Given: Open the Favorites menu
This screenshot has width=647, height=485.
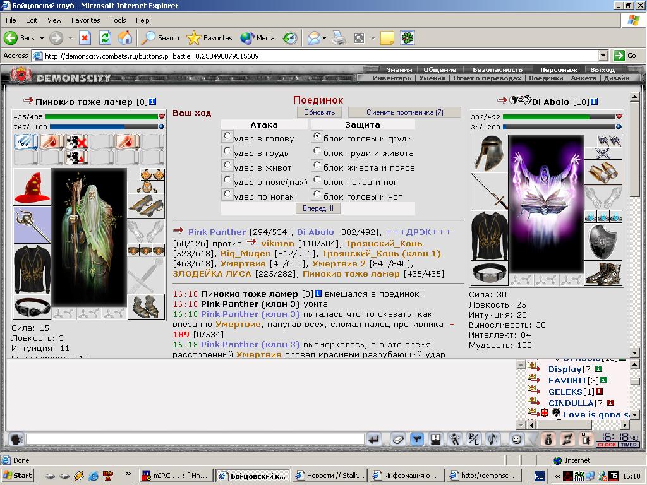Looking at the screenshot, I should (x=85, y=20).
